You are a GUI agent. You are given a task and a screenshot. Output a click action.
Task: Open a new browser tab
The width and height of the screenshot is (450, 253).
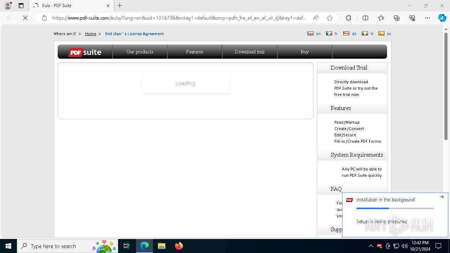click(120, 6)
